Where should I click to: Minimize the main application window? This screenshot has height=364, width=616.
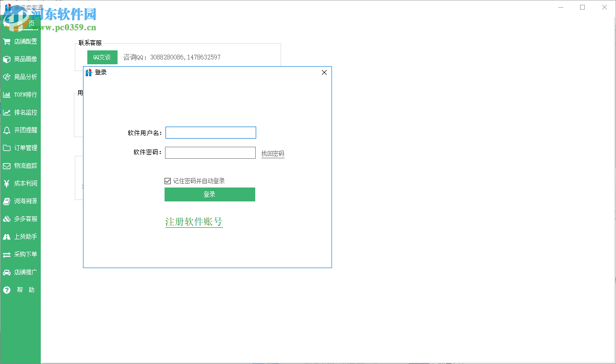click(561, 7)
